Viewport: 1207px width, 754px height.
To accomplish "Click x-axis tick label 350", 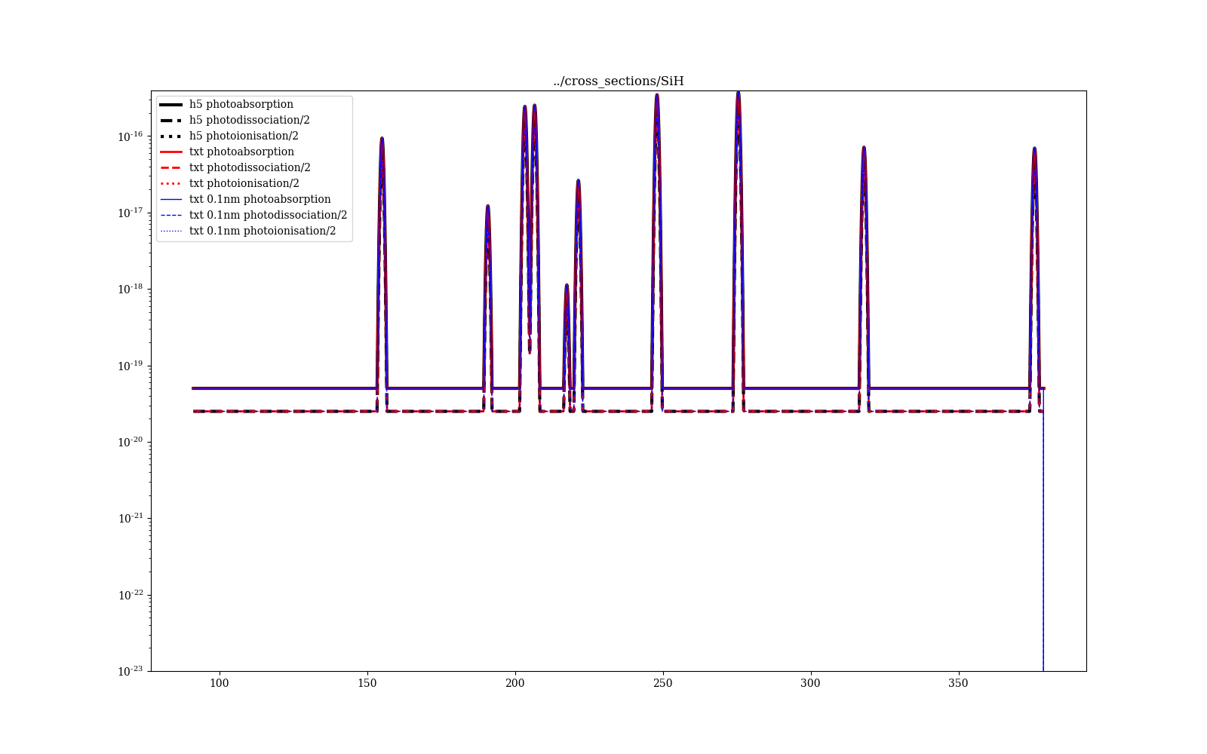I will [x=958, y=683].
